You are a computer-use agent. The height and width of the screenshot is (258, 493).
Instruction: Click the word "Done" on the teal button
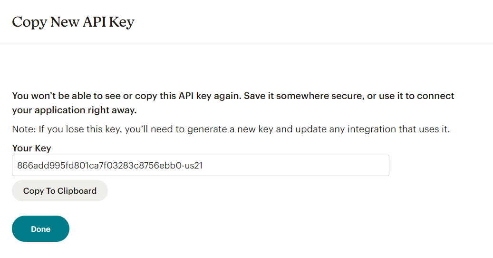pos(40,229)
